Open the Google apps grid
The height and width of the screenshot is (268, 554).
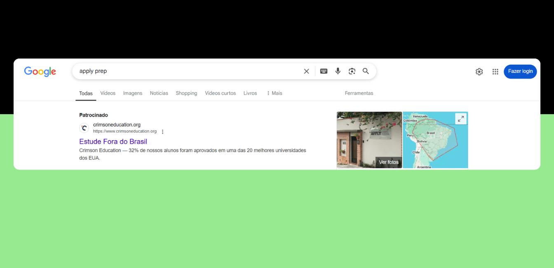click(x=495, y=72)
